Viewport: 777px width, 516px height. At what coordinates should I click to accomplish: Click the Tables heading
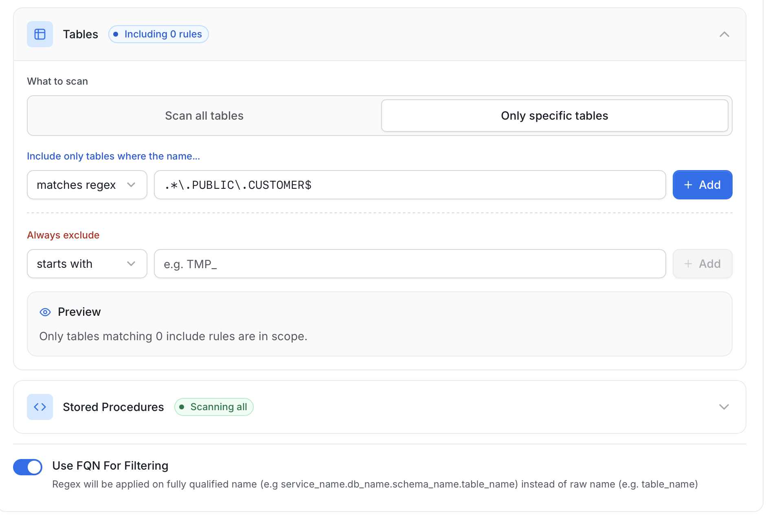click(81, 34)
